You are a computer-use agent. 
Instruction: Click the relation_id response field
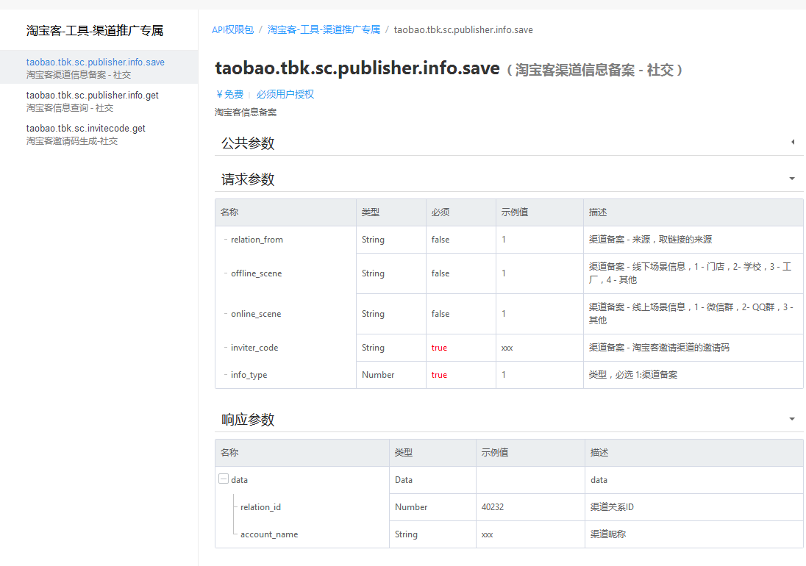point(260,507)
